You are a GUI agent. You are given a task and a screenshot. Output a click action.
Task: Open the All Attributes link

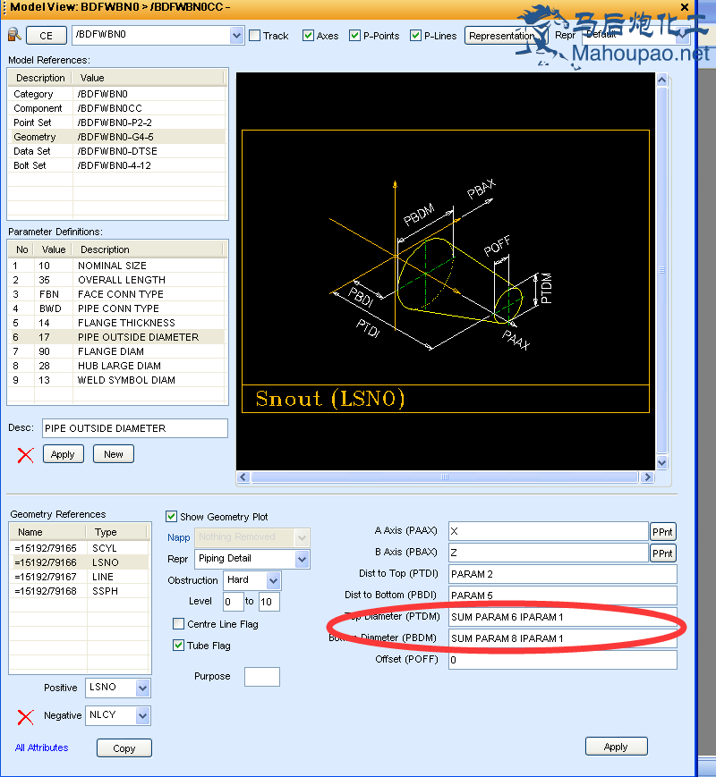pos(42,747)
